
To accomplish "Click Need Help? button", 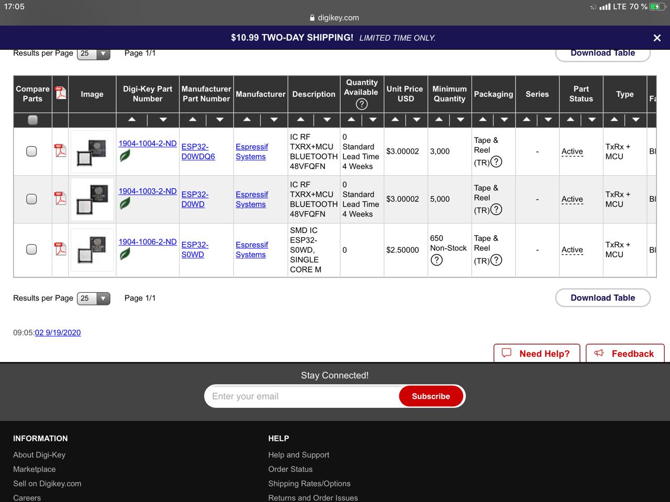I will click(x=537, y=353).
